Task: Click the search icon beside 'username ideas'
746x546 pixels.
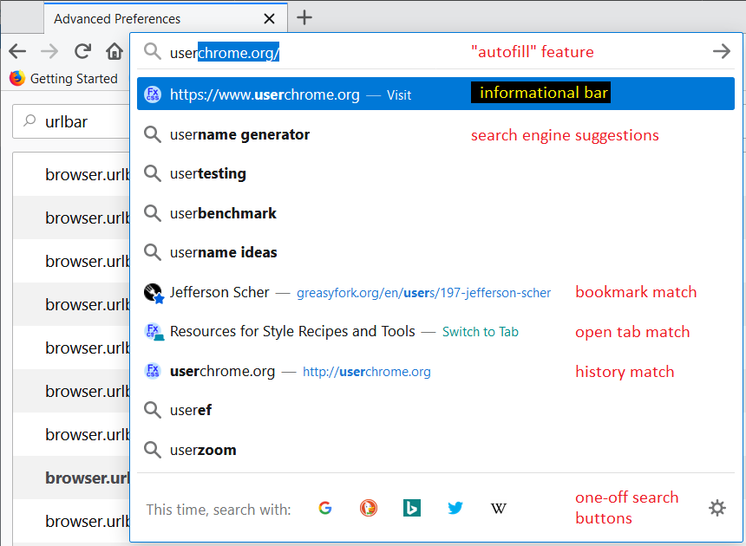Action: pos(153,252)
